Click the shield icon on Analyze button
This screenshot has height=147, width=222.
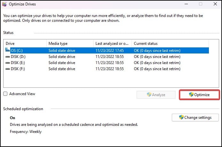pyautogui.click(x=149, y=94)
